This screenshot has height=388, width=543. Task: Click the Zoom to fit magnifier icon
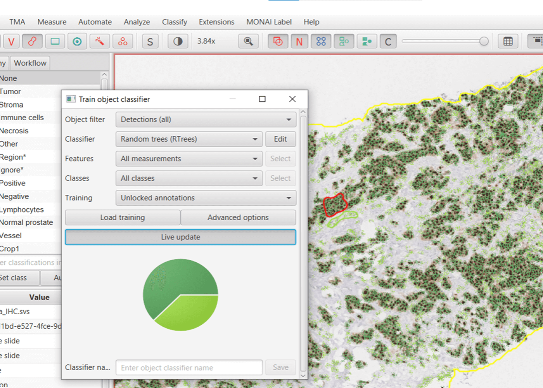coord(248,41)
